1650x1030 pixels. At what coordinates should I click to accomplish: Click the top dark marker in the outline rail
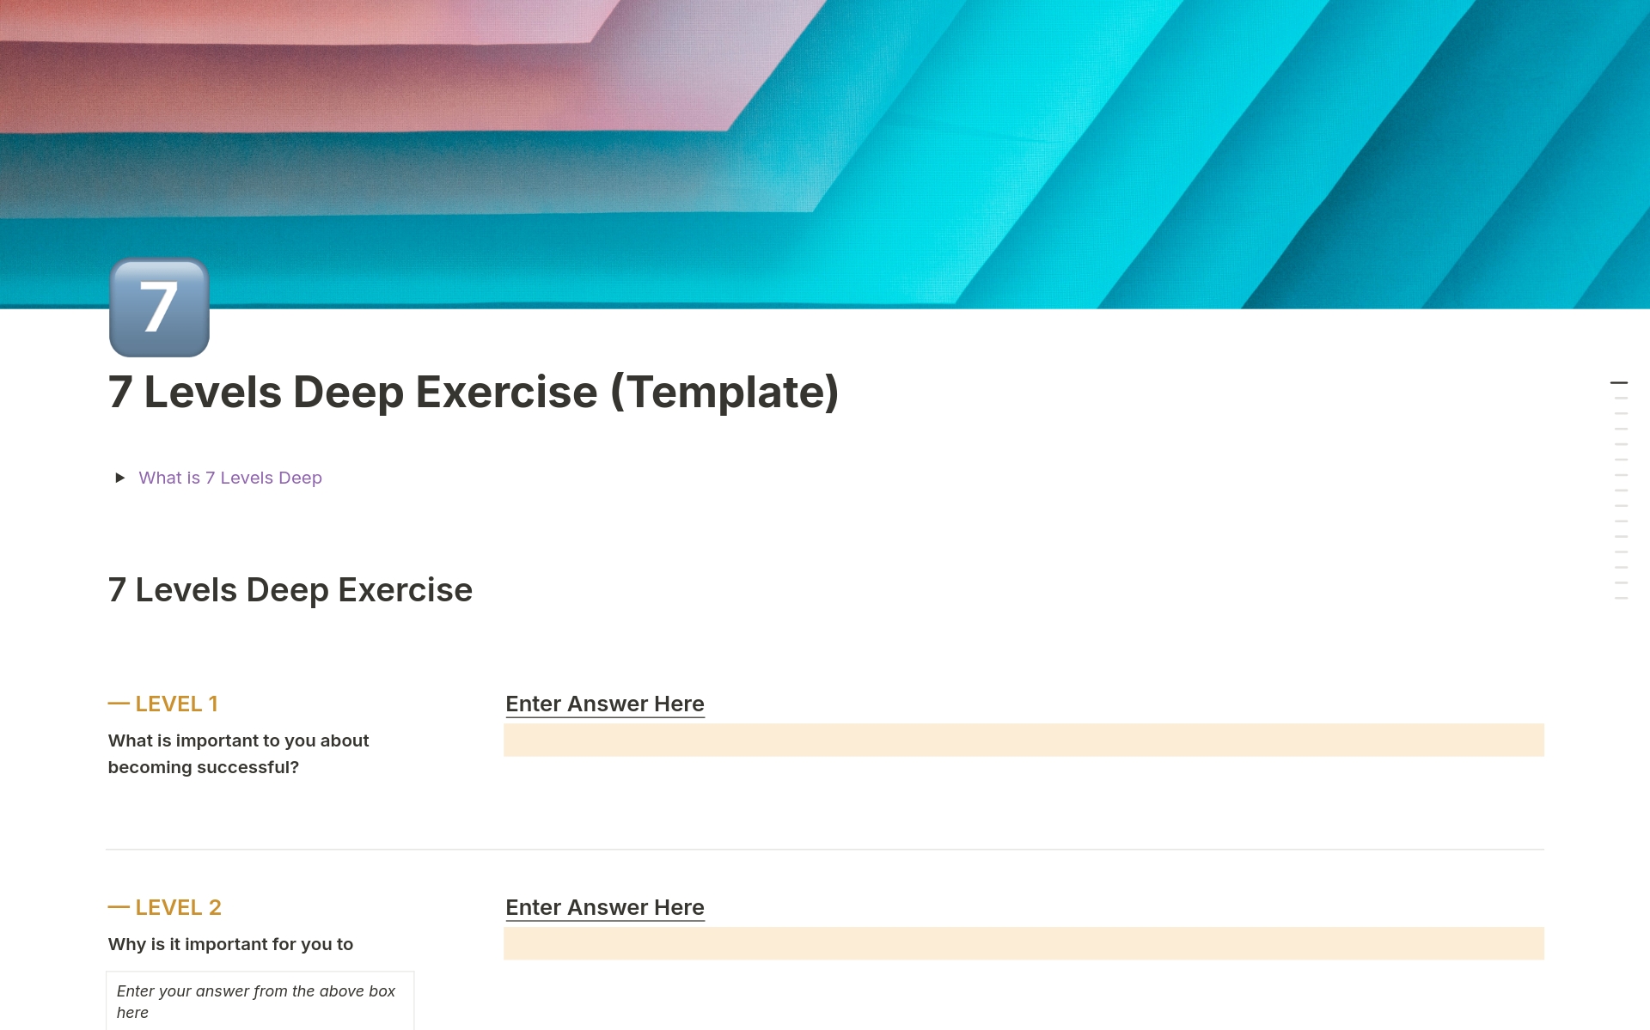tap(1619, 384)
